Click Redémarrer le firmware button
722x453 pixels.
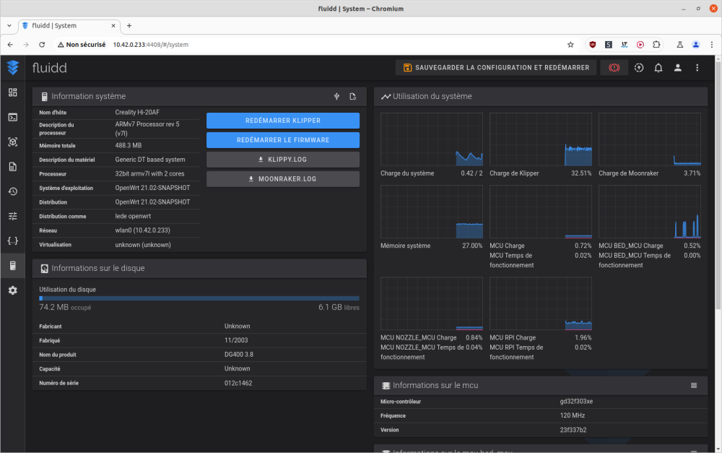pyautogui.click(x=282, y=140)
